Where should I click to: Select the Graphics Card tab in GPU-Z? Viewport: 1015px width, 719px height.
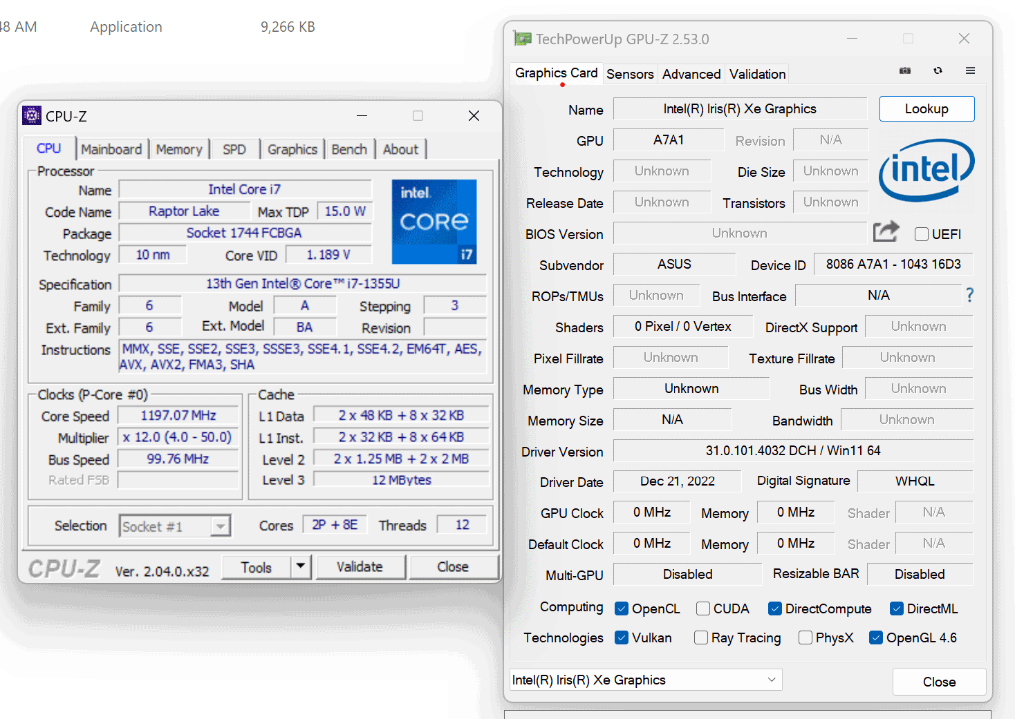click(556, 73)
